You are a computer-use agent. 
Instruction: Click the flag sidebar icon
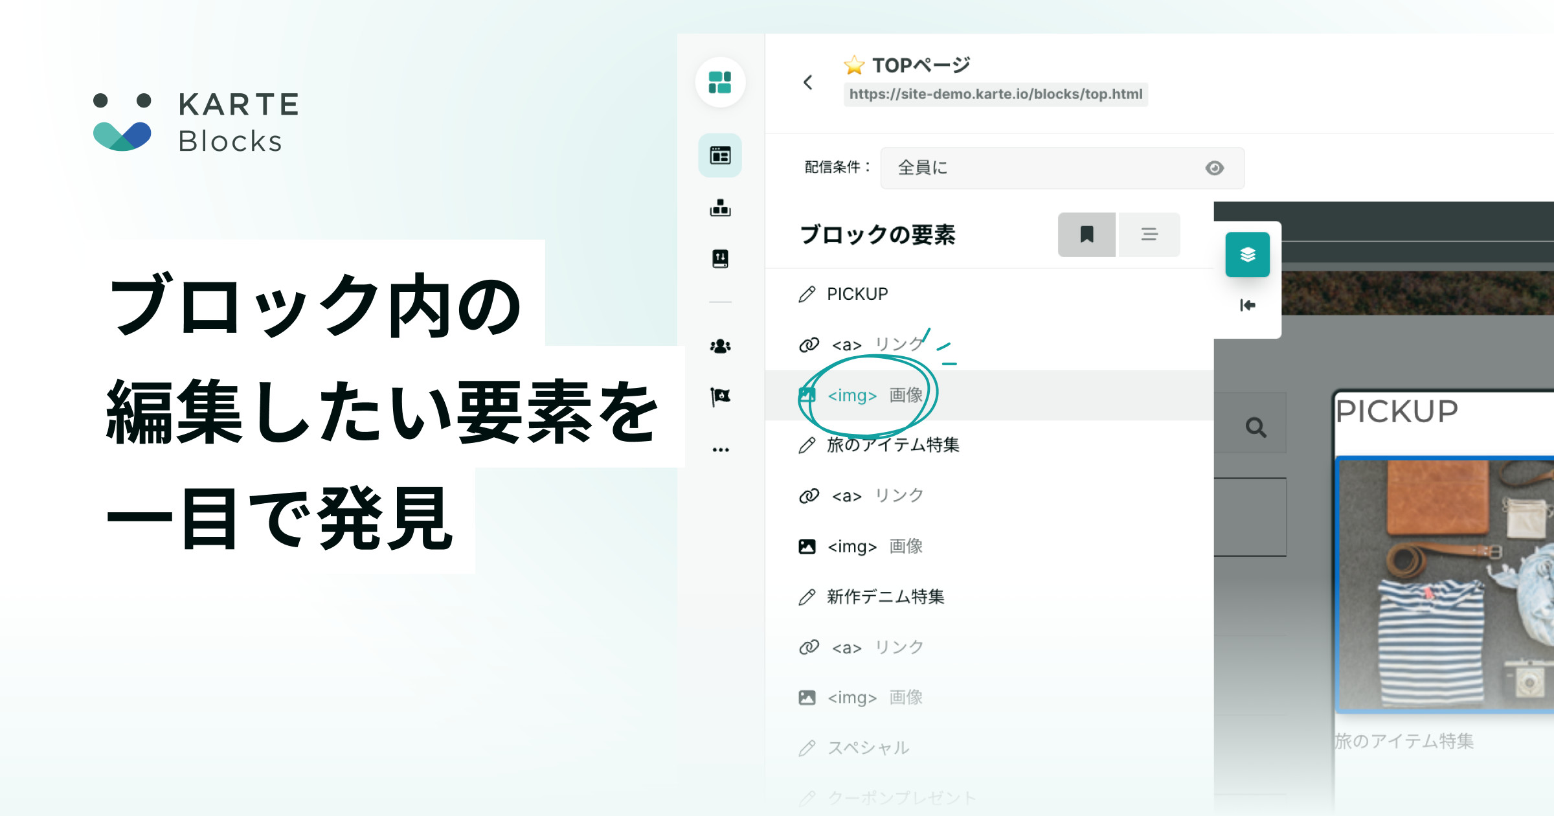(720, 396)
